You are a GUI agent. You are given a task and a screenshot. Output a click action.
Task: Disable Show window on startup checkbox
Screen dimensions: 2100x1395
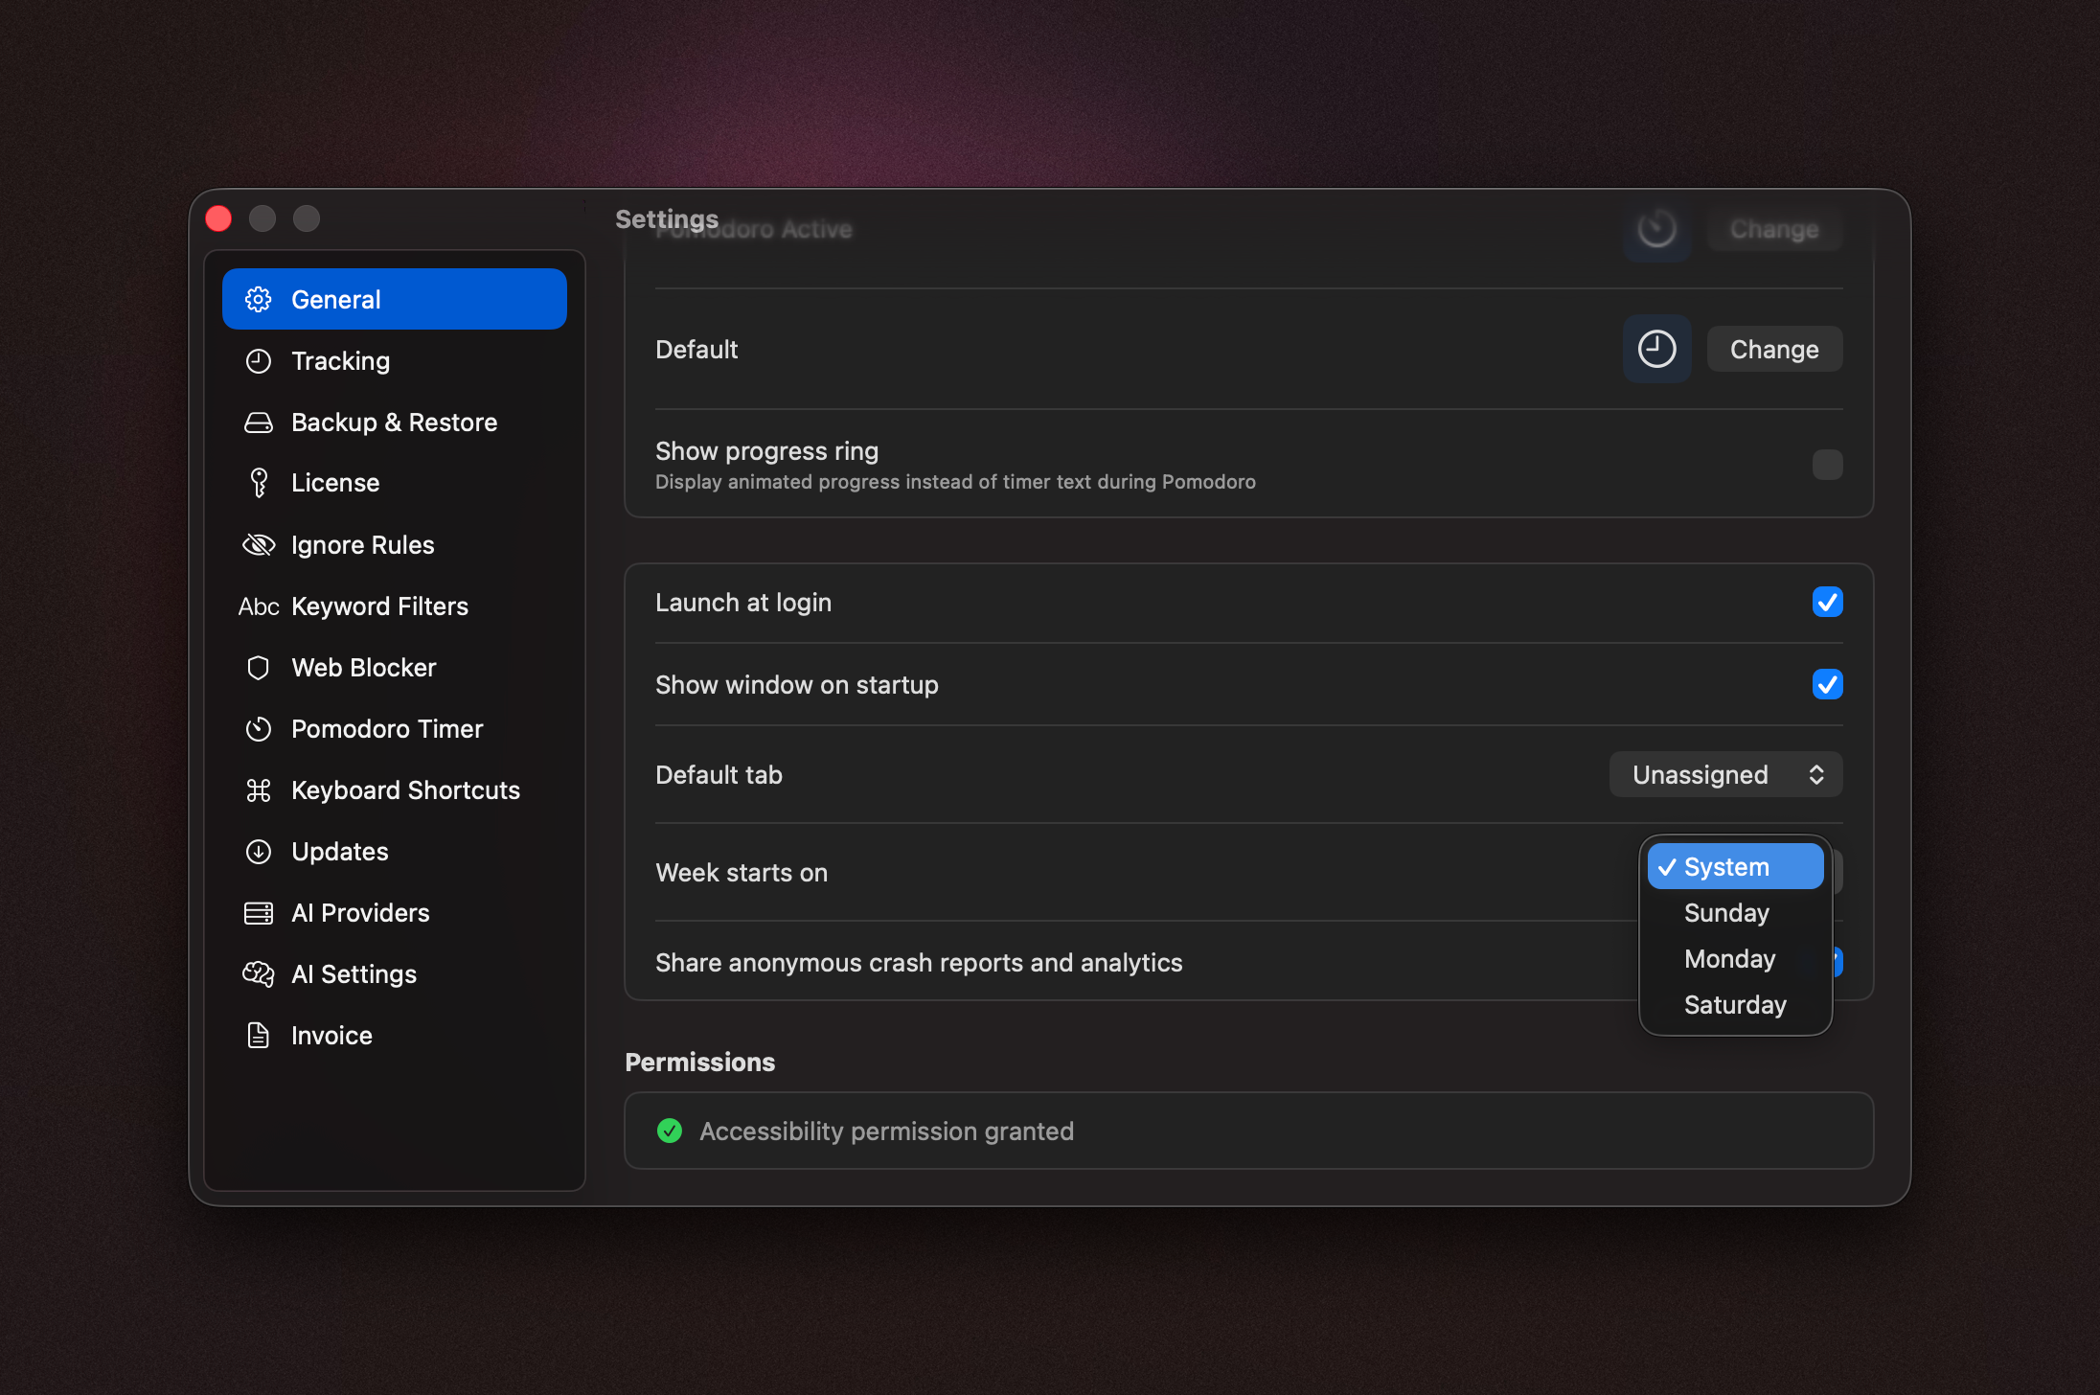pyautogui.click(x=1827, y=685)
